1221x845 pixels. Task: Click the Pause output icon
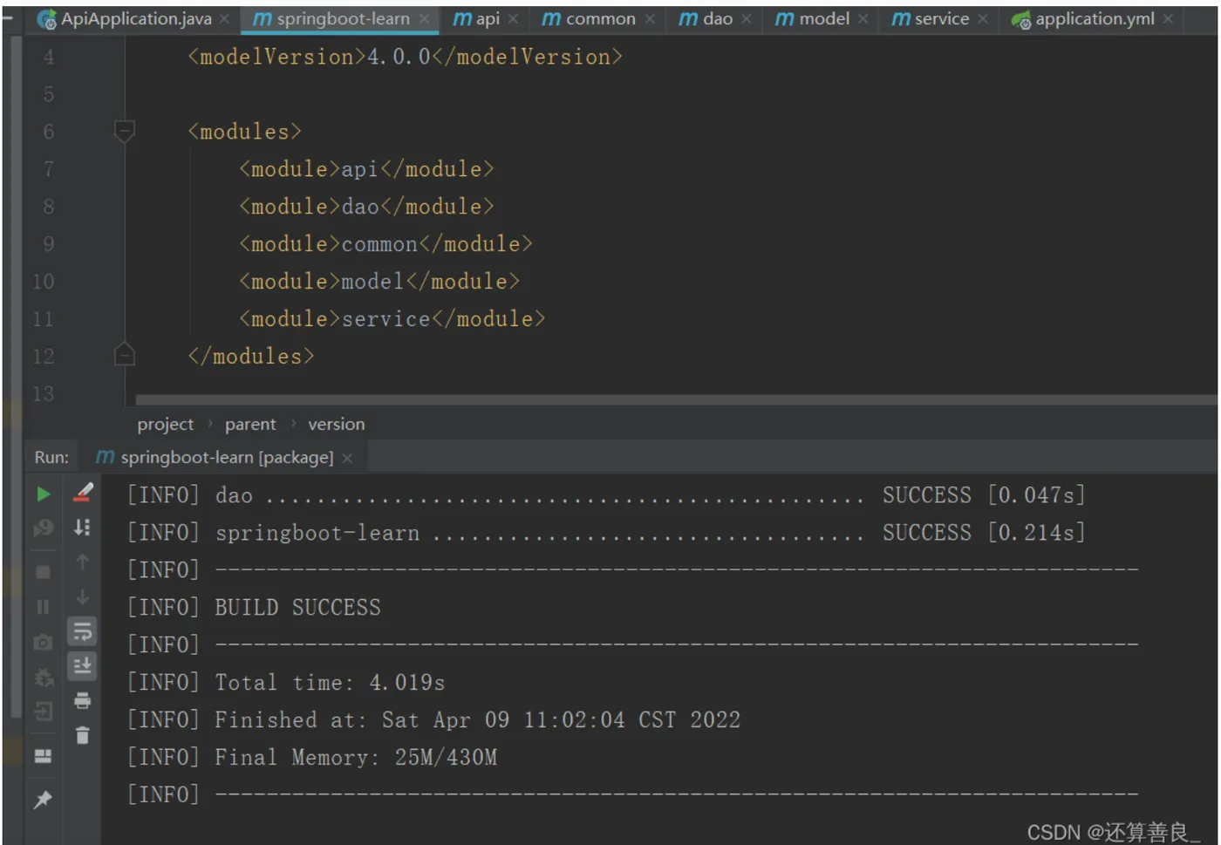43,607
